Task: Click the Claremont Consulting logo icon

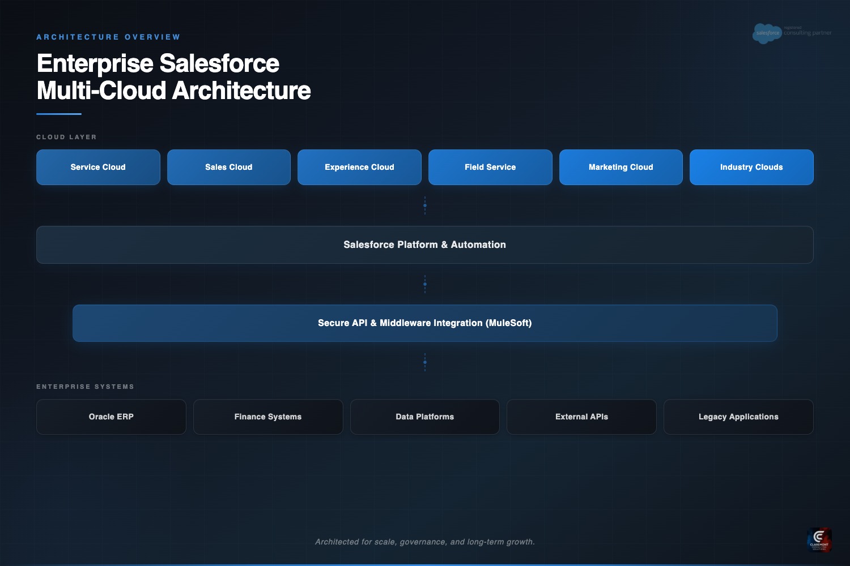Action: (819, 539)
